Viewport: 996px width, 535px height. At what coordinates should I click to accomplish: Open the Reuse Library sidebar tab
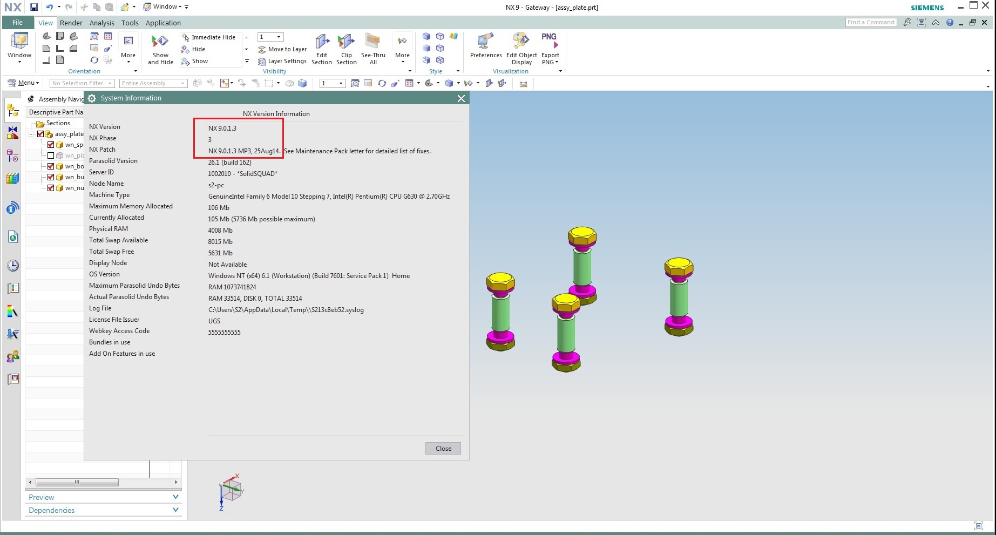[13, 179]
